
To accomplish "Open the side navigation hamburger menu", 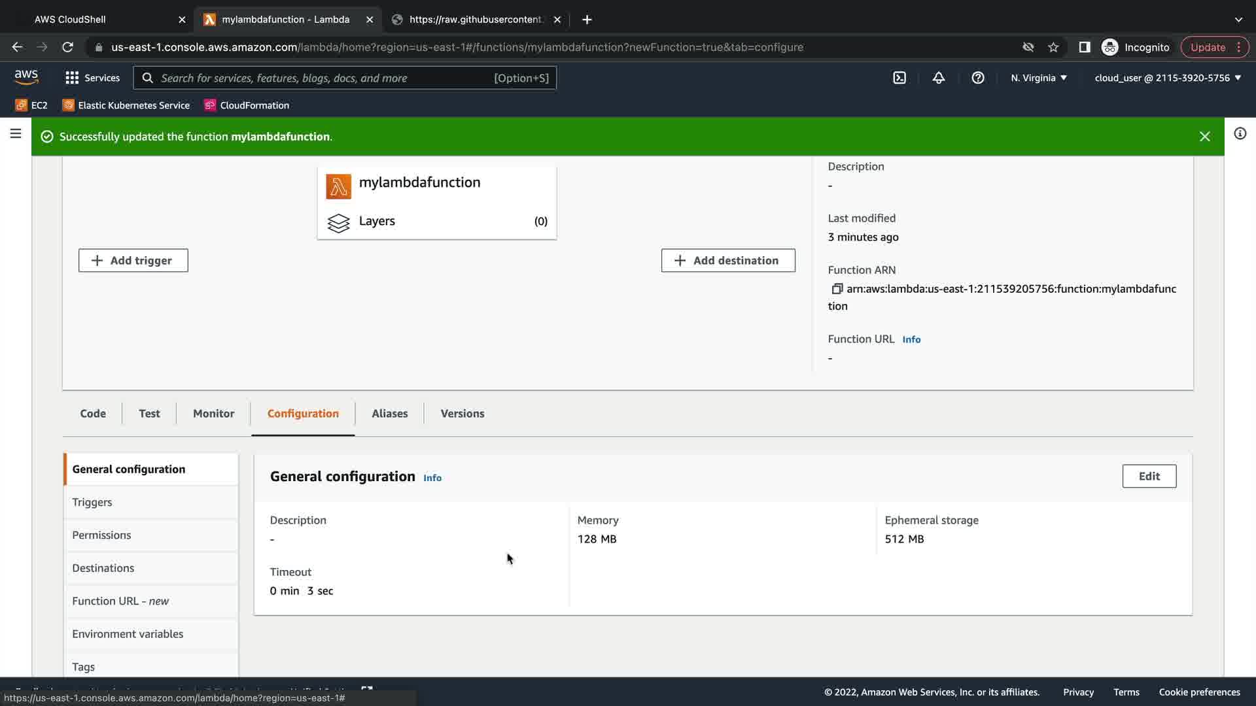I will 16,134.
